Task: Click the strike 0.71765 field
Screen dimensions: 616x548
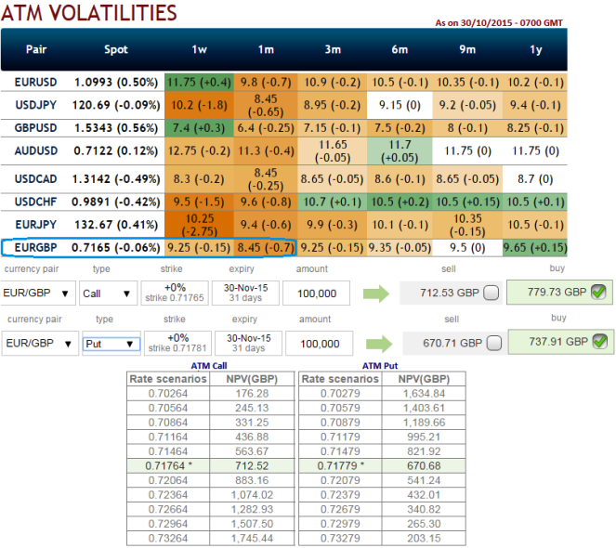Action: (175, 294)
